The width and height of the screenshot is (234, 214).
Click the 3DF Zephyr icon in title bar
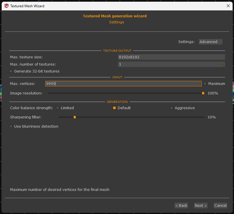click(x=6, y=6)
